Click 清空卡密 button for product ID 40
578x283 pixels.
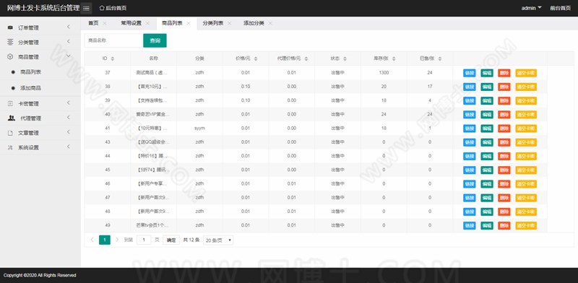pyautogui.click(x=526, y=115)
